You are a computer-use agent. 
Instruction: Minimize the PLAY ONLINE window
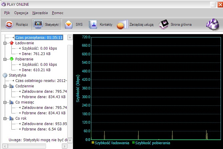tap(213, 5)
